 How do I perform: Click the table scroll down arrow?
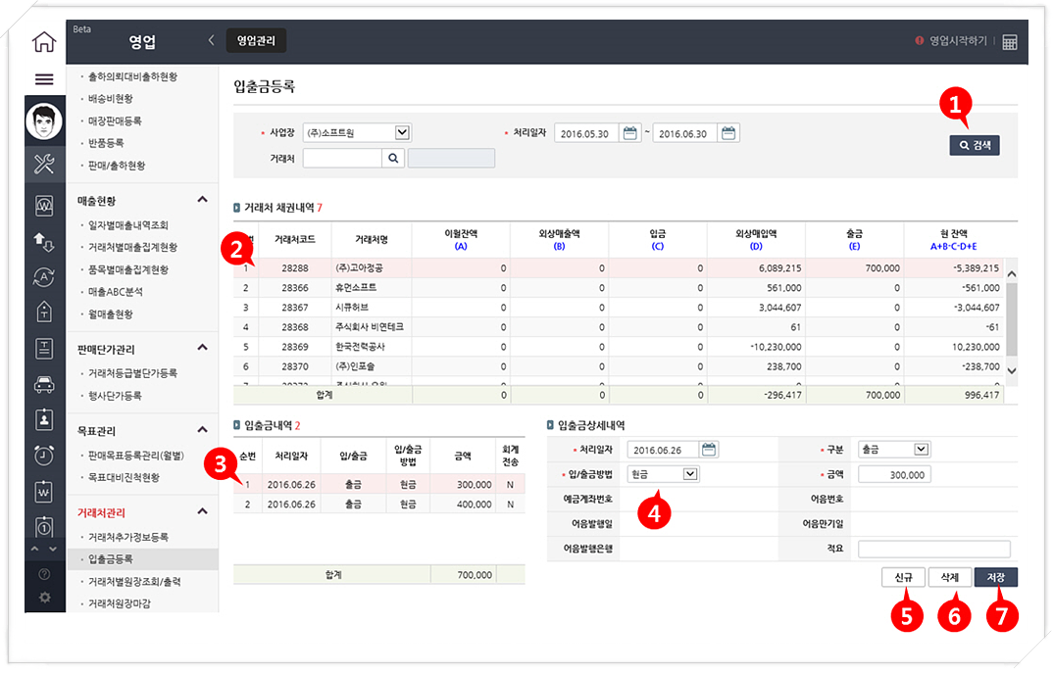click(1012, 370)
